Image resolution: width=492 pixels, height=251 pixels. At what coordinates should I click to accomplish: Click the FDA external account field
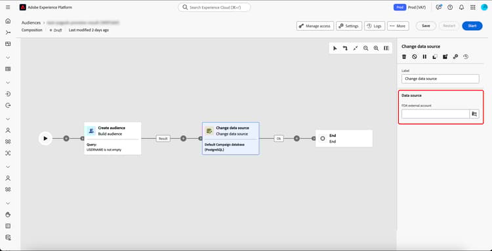pos(436,114)
